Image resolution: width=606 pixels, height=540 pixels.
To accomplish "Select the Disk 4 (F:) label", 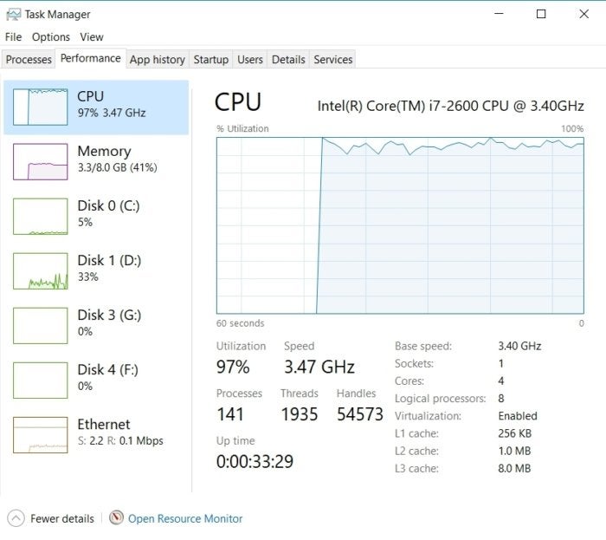I will [108, 370].
